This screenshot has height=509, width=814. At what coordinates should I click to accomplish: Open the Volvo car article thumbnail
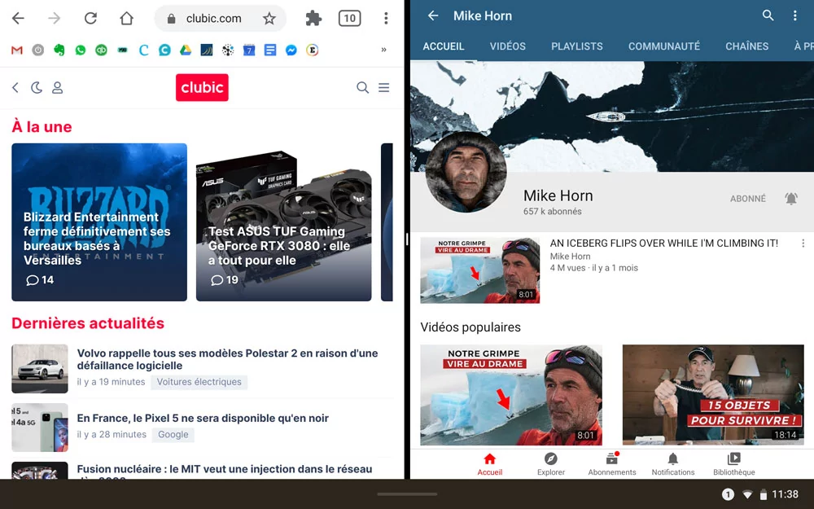[40, 369]
